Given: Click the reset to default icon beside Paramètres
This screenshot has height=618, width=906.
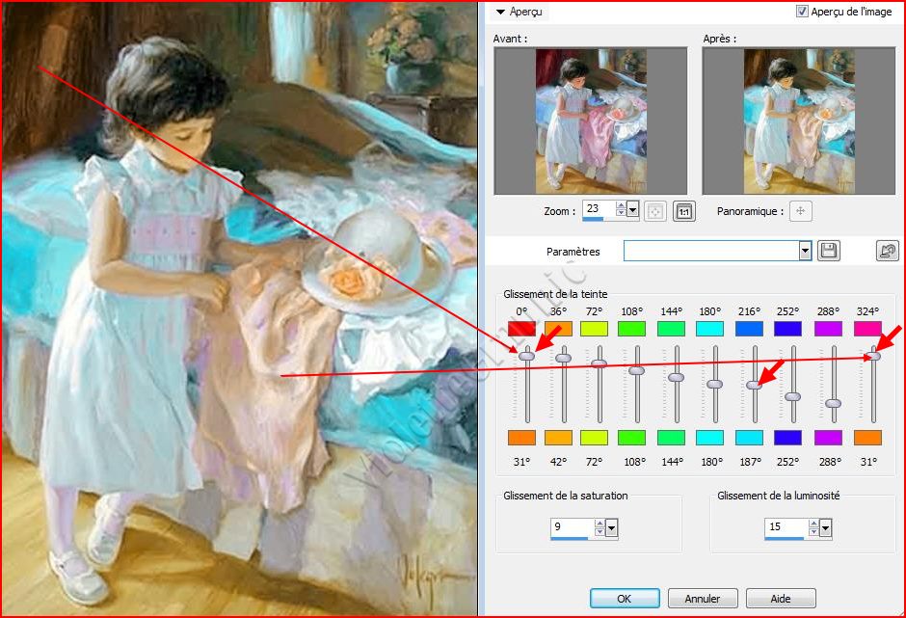Looking at the screenshot, I should (887, 252).
